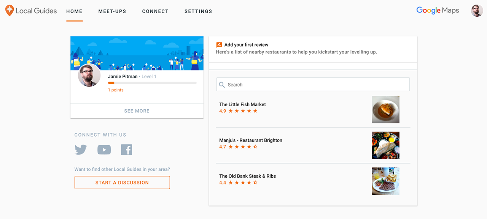Viewport: 487px width, 219px height.
Task: Open the Facebook icon under Connect With Us
Action: [x=126, y=150]
